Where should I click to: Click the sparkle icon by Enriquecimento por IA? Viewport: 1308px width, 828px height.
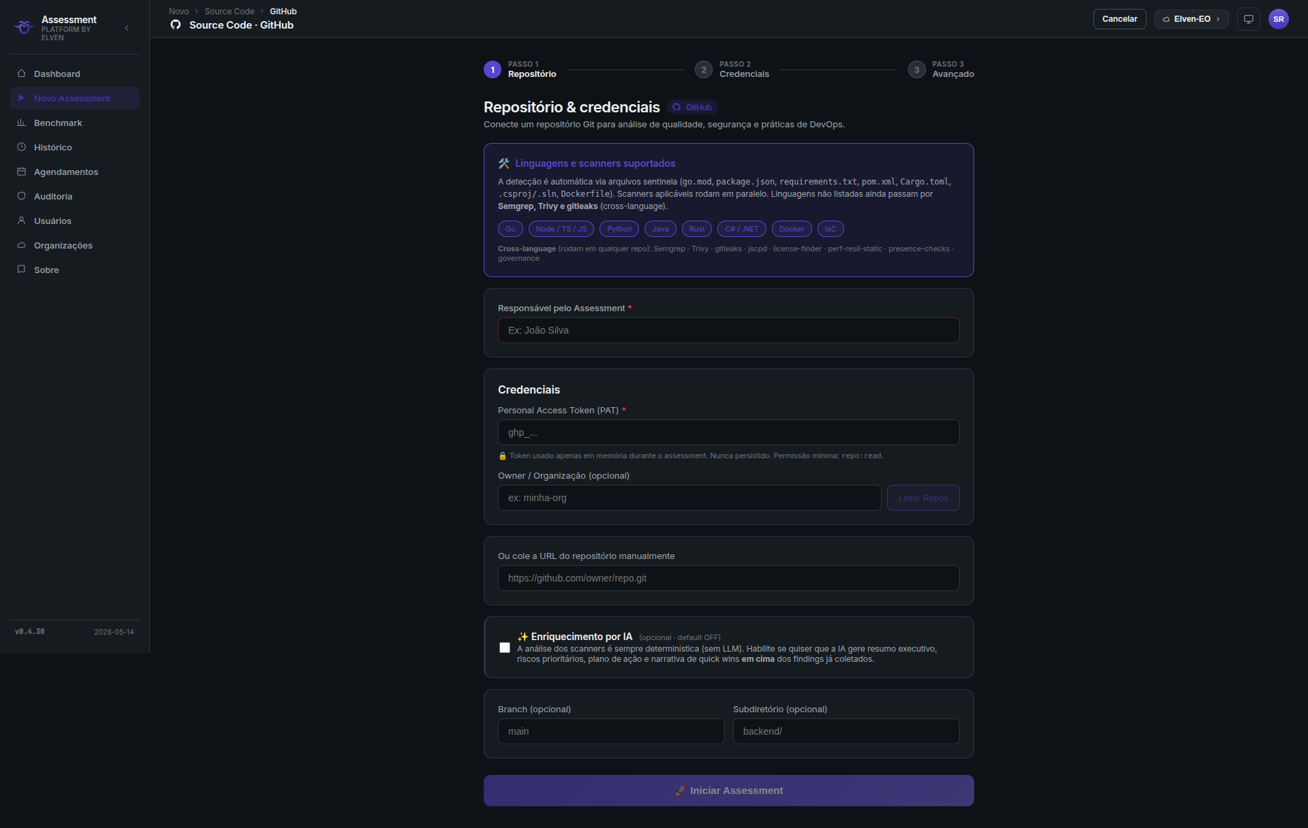[523, 637]
